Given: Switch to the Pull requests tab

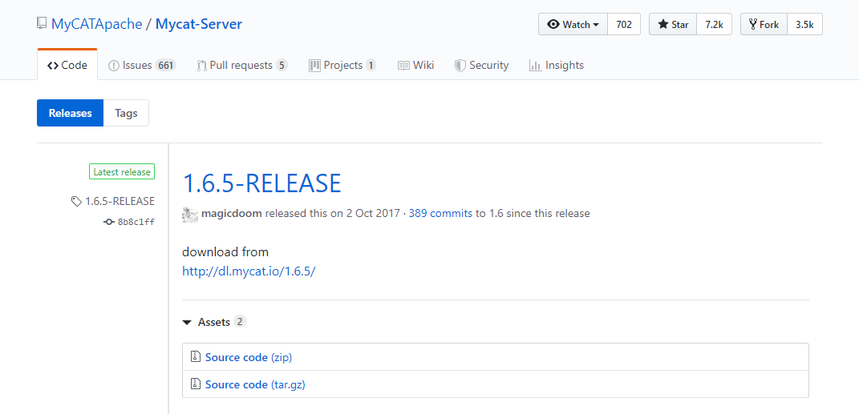Looking at the screenshot, I should point(241,66).
